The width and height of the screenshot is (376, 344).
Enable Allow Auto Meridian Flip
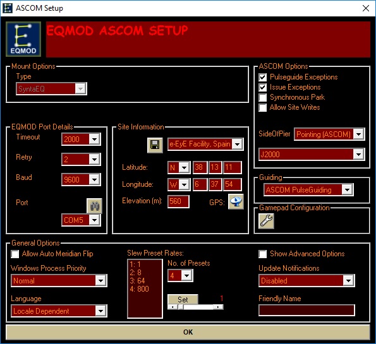coord(15,254)
